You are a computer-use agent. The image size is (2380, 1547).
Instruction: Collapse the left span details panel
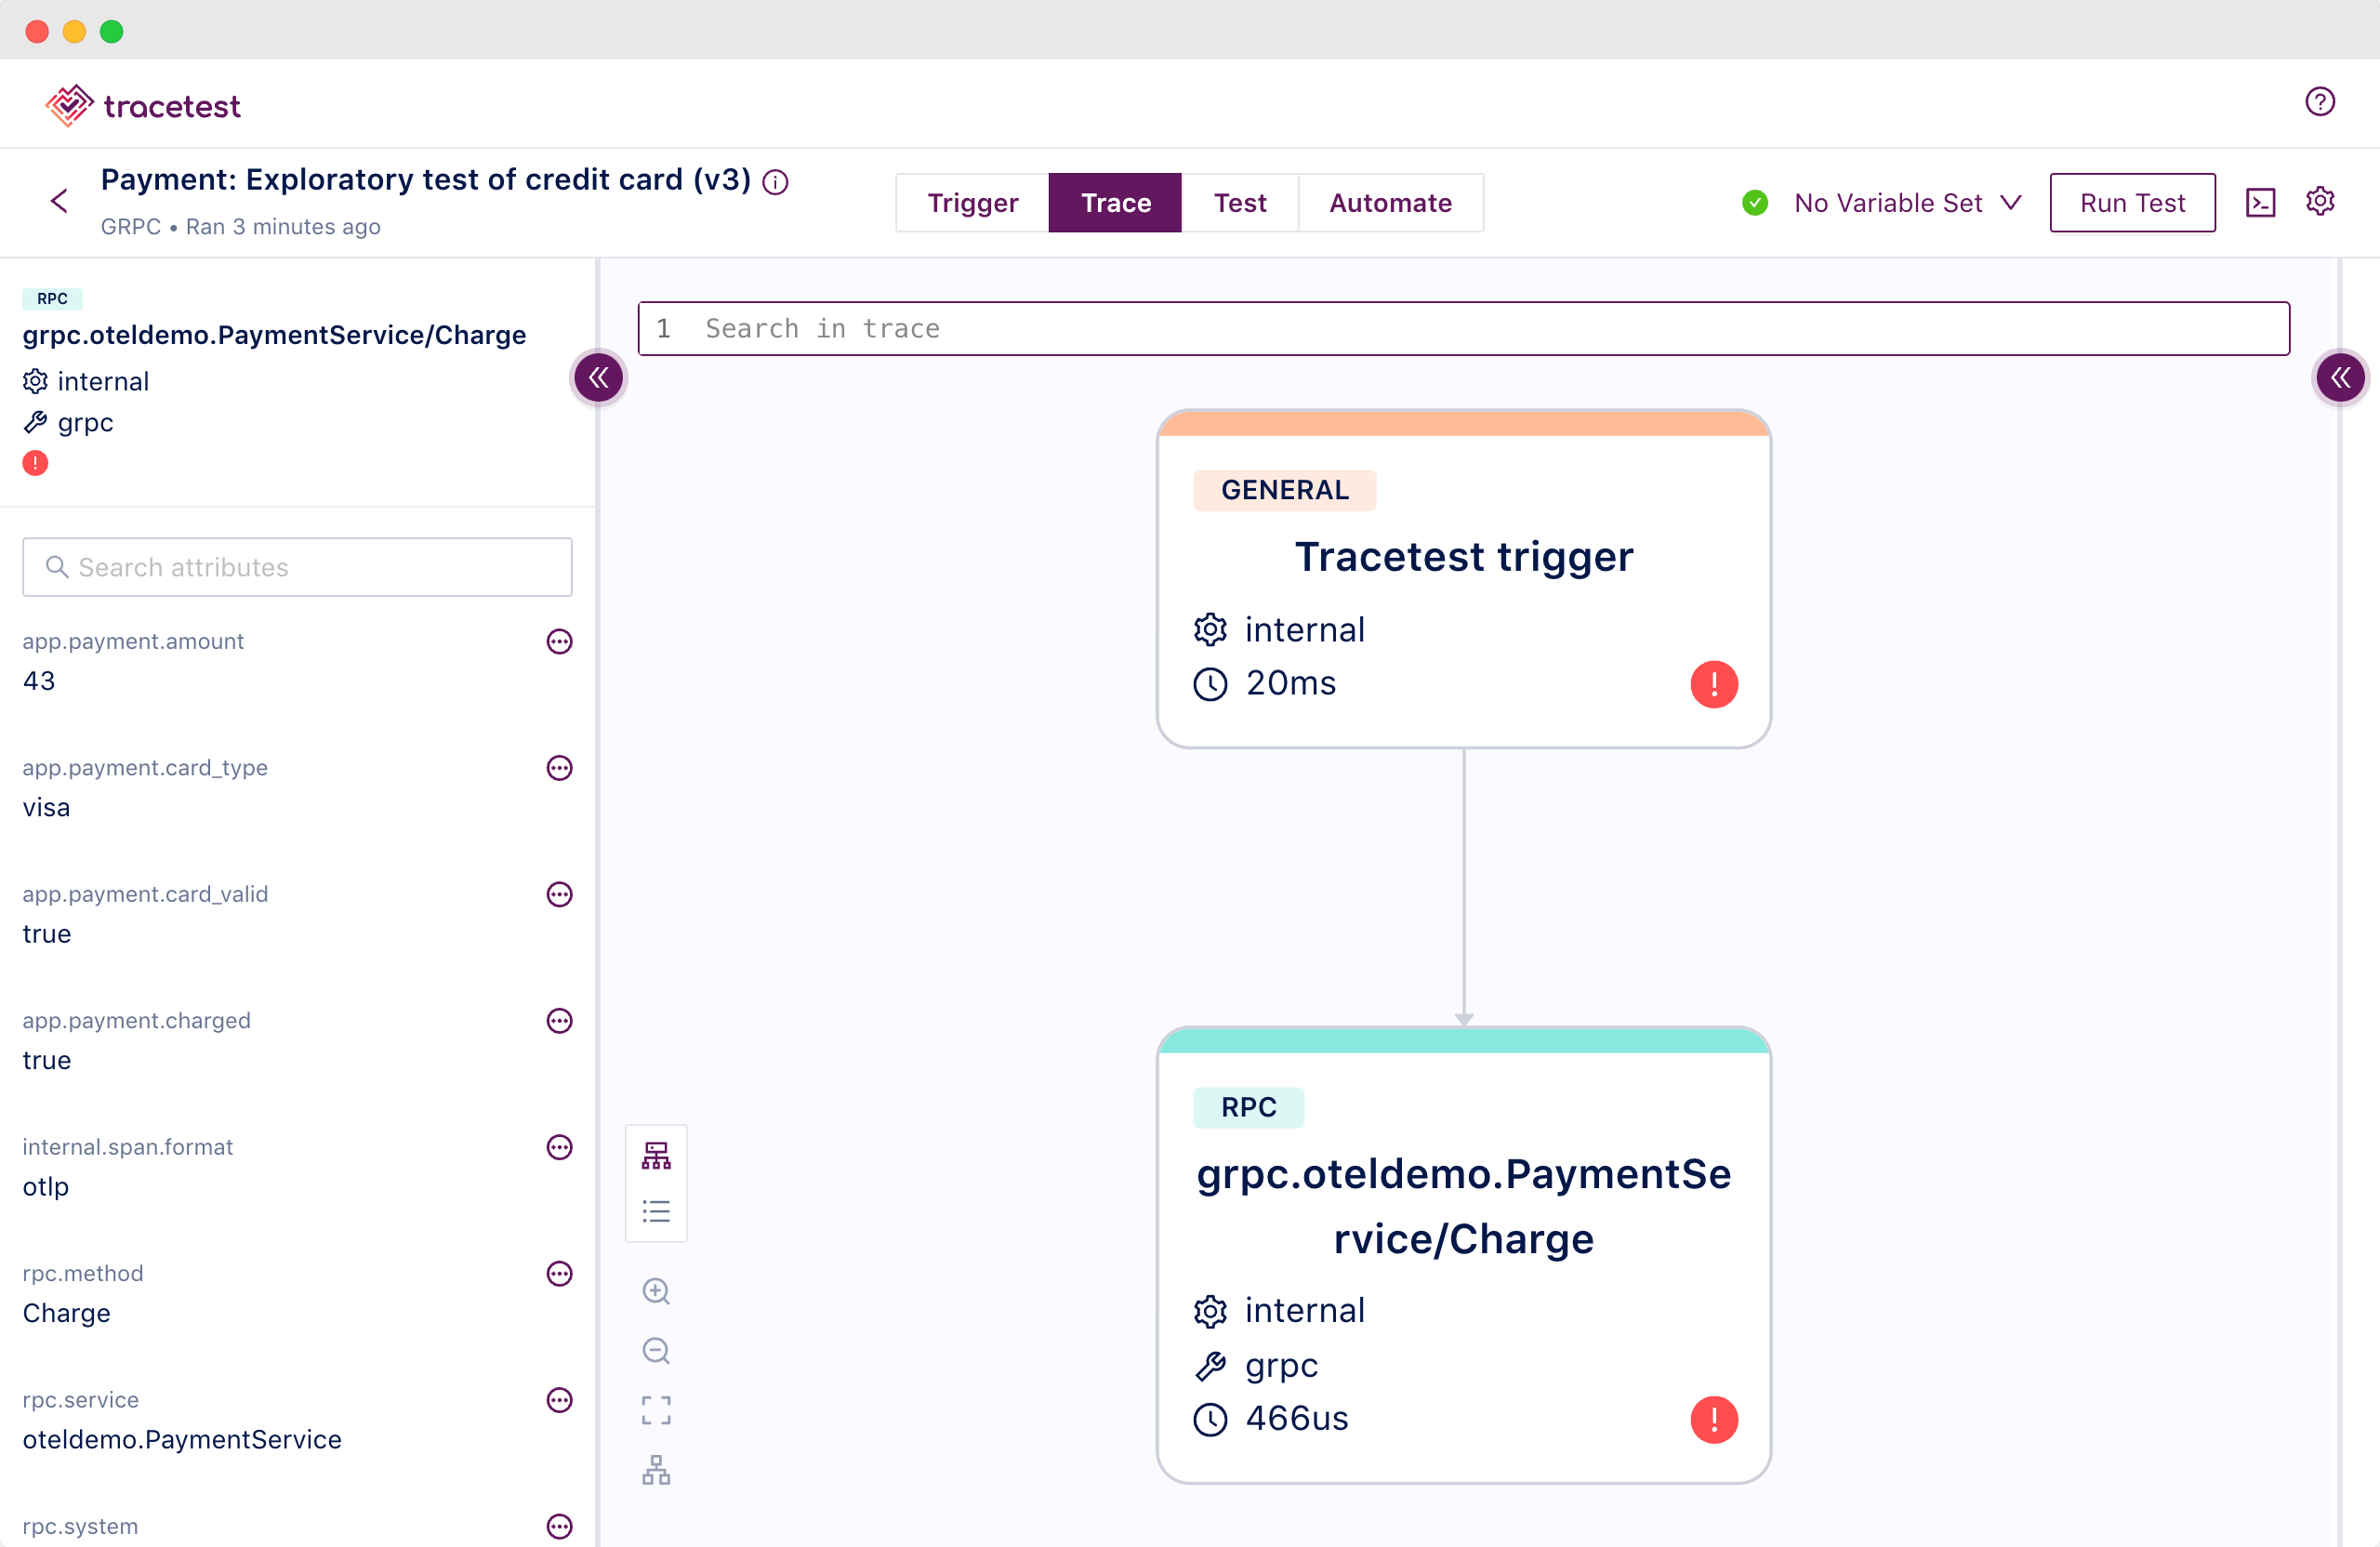click(598, 377)
